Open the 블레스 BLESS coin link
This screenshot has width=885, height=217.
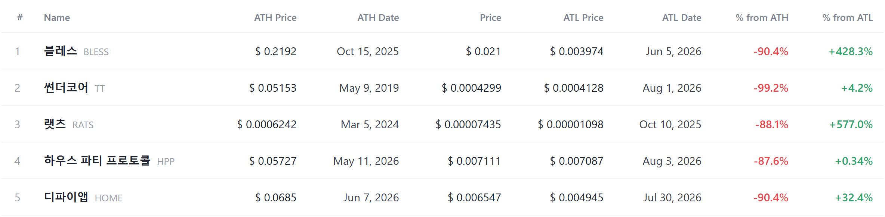pos(76,51)
